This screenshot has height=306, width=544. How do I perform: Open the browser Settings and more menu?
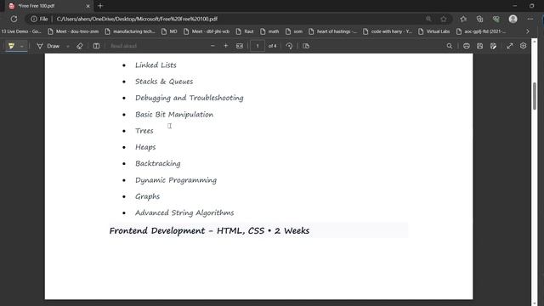tap(530, 19)
